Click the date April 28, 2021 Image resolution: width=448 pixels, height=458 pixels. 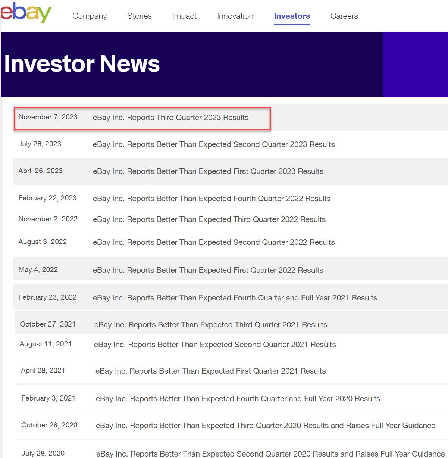pyautogui.click(x=43, y=371)
